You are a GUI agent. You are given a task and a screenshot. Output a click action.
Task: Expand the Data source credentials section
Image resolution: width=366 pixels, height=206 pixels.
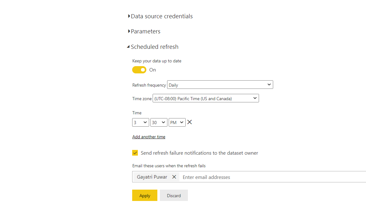coord(129,16)
